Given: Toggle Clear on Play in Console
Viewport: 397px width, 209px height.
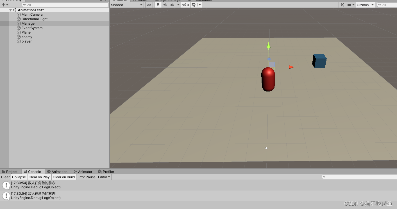Looking at the screenshot, I should coord(39,177).
